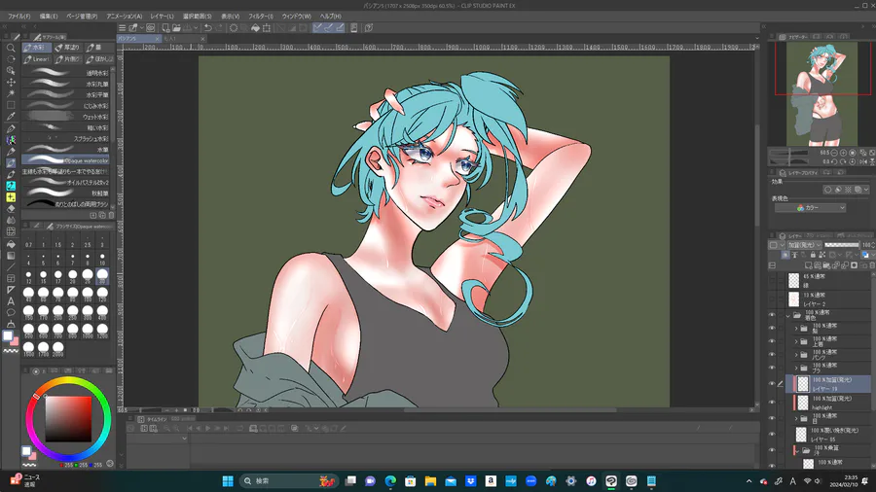The width and height of the screenshot is (876, 492).
Task: Collapse the 着色 layer folder
Action: tap(788, 316)
